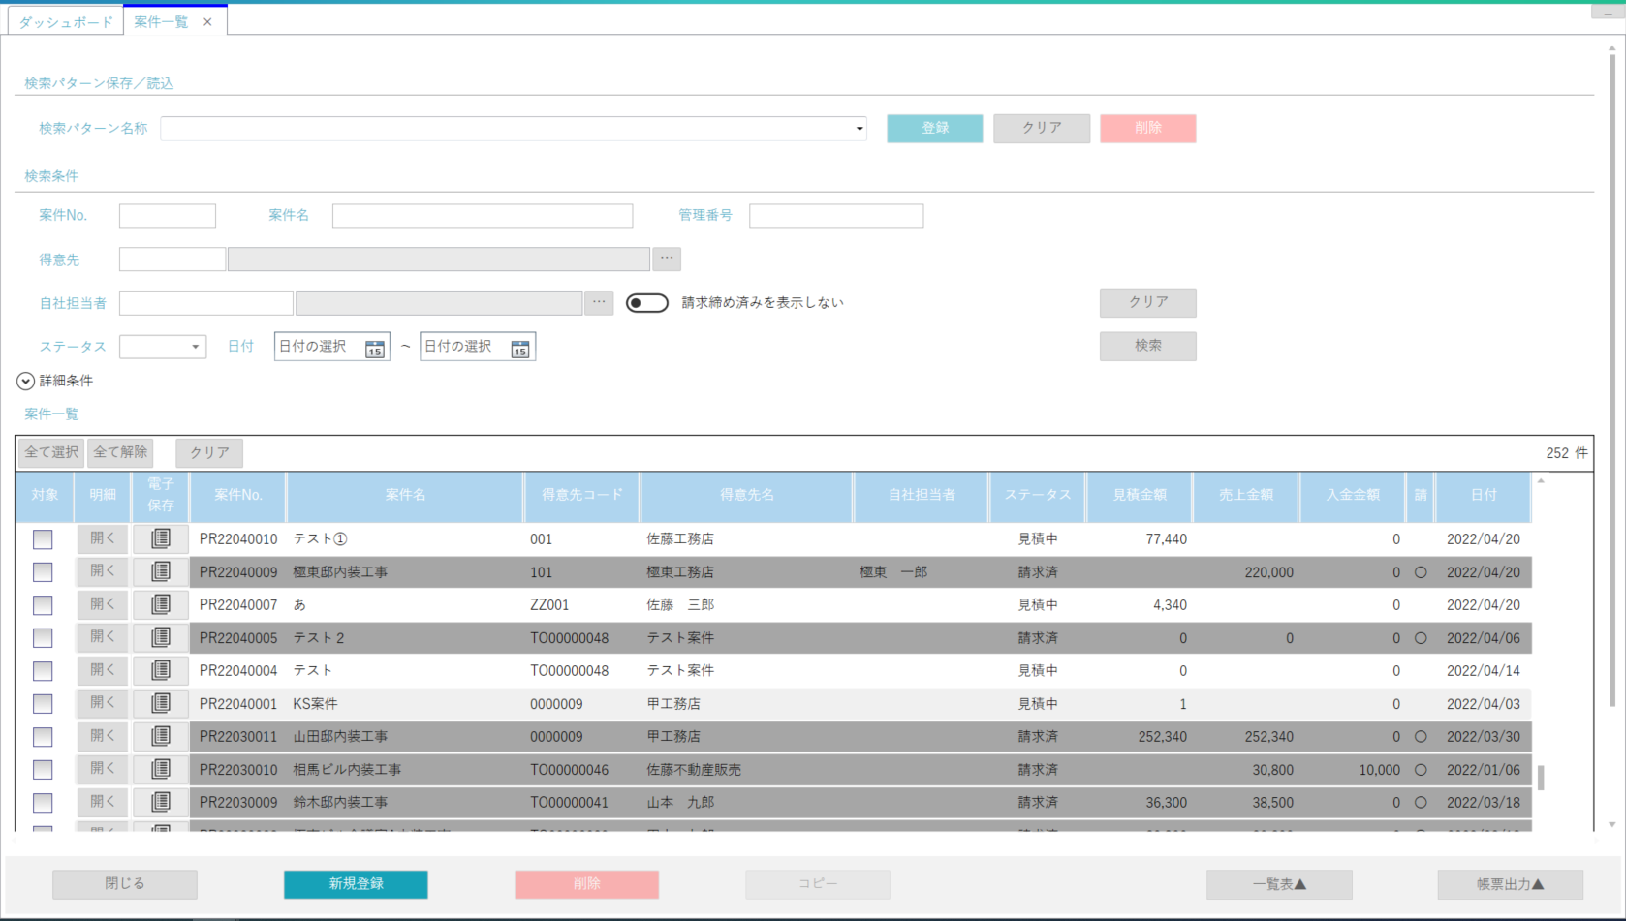1626x921 pixels.
Task: Click 全て選択 button
Action: (51, 452)
